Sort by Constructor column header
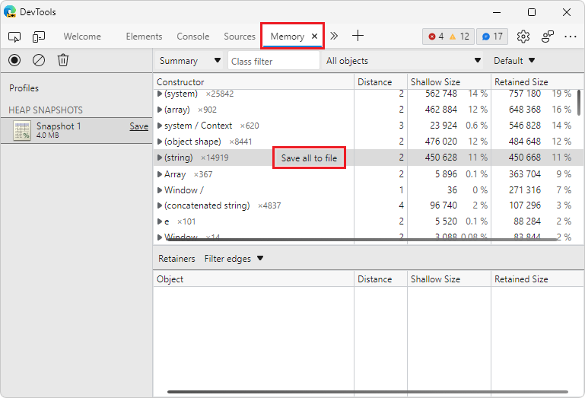585x398 pixels. (253, 81)
